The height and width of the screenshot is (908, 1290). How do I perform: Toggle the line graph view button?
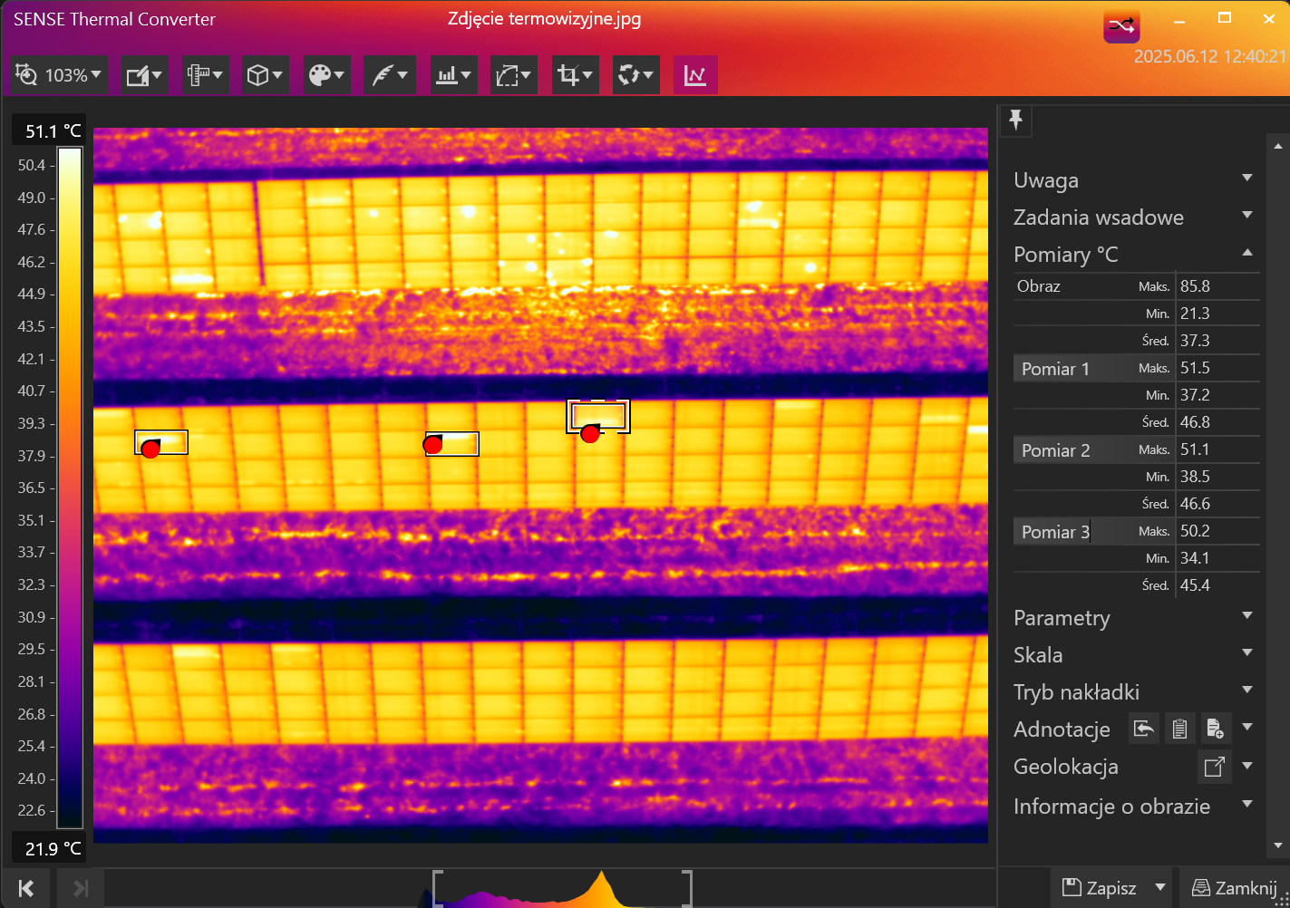[x=695, y=75]
